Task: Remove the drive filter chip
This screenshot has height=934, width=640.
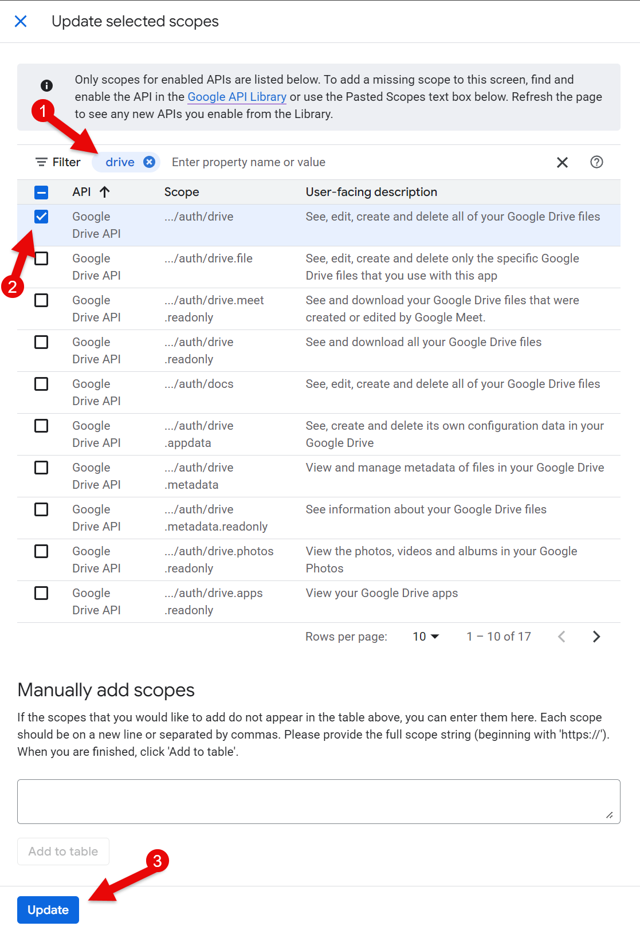Action: tap(149, 162)
